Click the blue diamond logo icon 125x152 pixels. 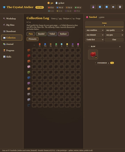click(x=4, y=7)
